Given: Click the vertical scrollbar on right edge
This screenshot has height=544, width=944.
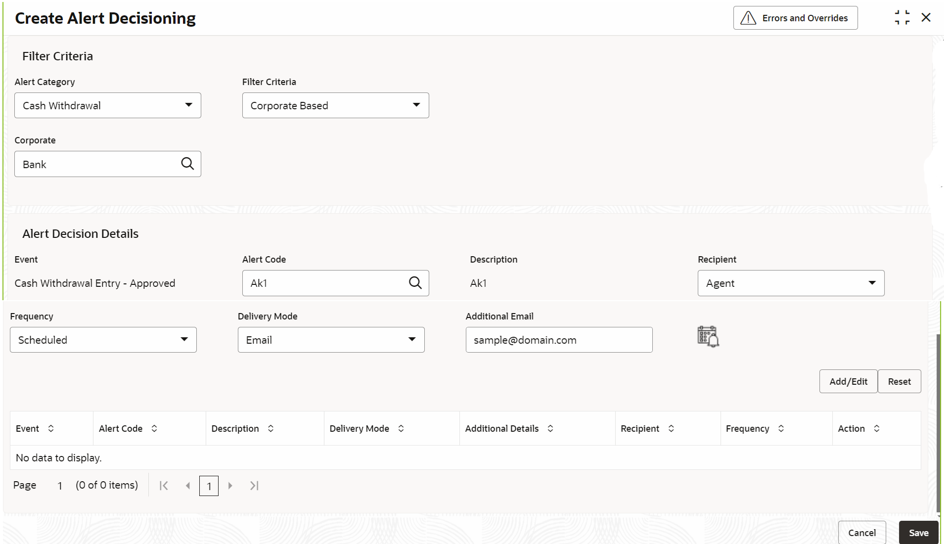Looking at the screenshot, I should (x=938, y=423).
